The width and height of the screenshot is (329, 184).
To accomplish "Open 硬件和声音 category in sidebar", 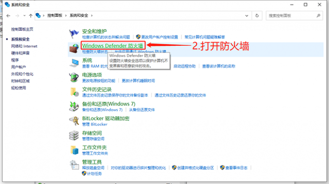I will (x=20, y=53).
